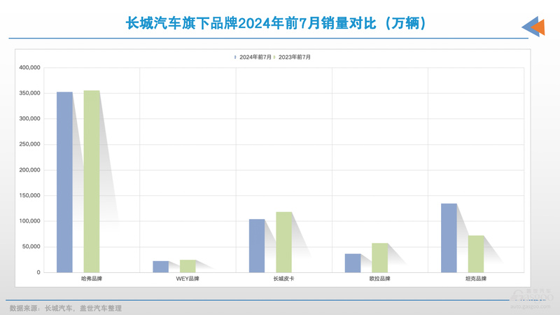Click the 2023年前7月 legend entry
This screenshot has width=560, height=315.
coord(293,57)
